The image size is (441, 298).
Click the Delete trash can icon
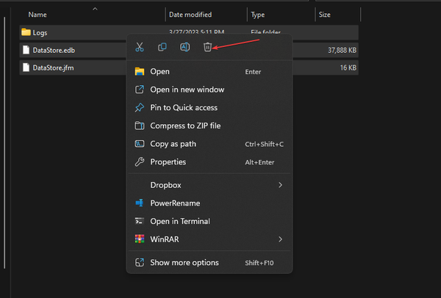(x=208, y=47)
